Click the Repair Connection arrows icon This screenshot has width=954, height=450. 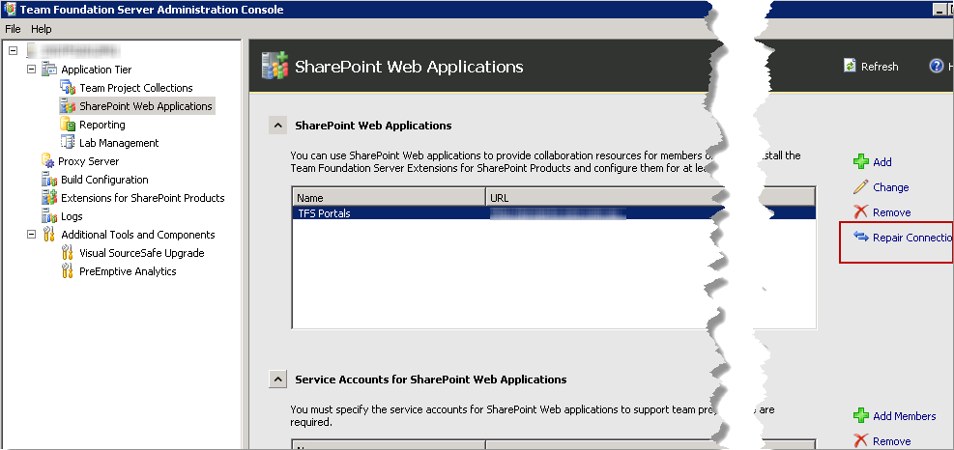(860, 237)
